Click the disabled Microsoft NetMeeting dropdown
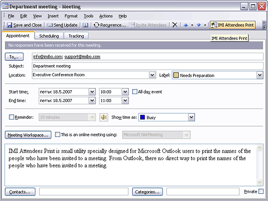Viewport: 268px width, 201px height. pos(156,135)
